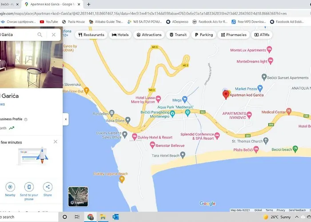Viewport: 311px width, 222px height.
Task: Select Tara Hotel Beach marker
Action: 183,155
